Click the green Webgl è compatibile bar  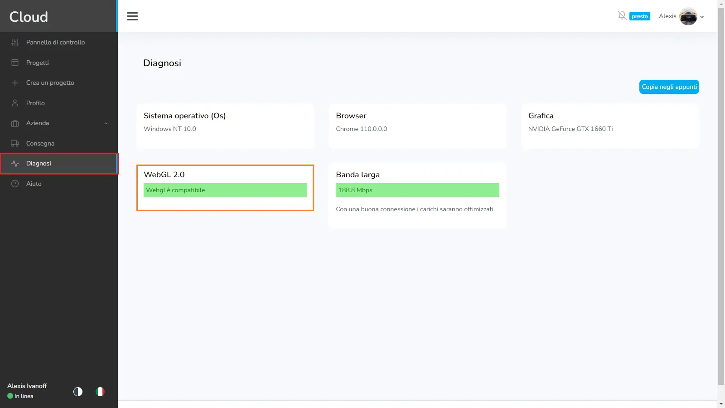tap(225, 190)
